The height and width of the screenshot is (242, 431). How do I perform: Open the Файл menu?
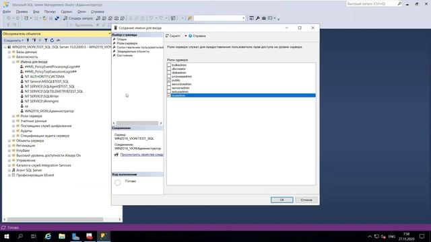coord(7,11)
